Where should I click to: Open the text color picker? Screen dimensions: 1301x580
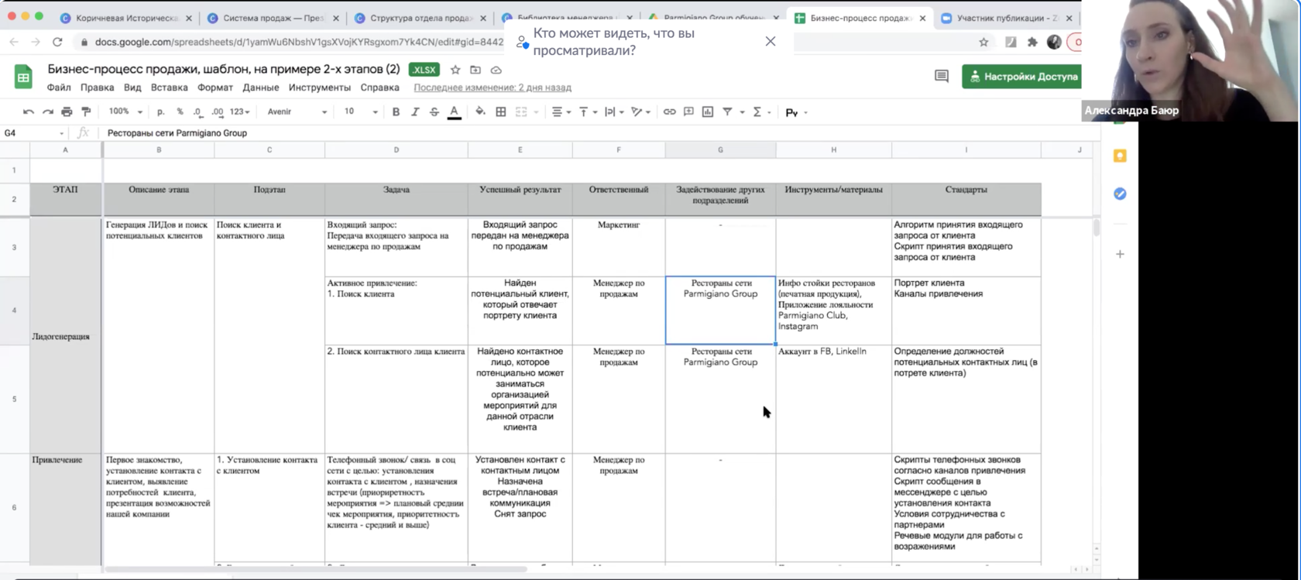click(x=455, y=113)
